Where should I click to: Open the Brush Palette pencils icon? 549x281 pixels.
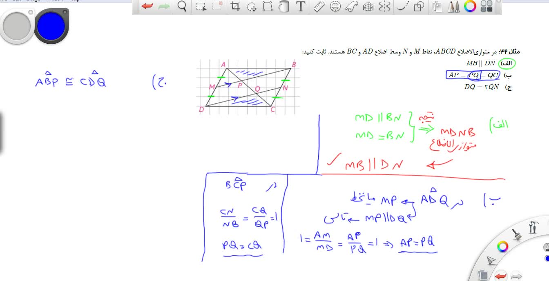(453, 6)
